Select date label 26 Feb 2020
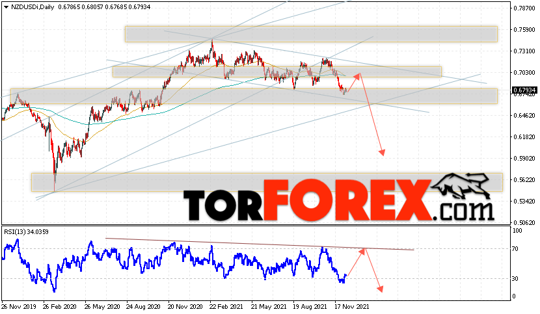Screen dimensions: 540x314 pos(60,306)
